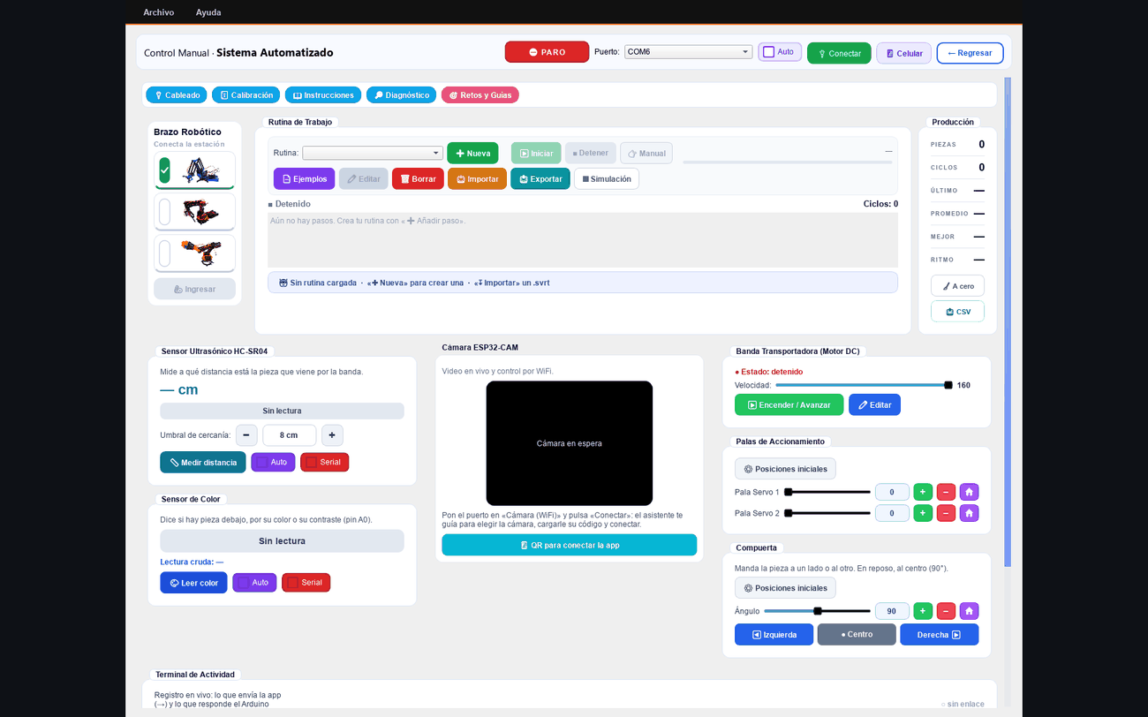Click Leer color button

click(x=193, y=583)
